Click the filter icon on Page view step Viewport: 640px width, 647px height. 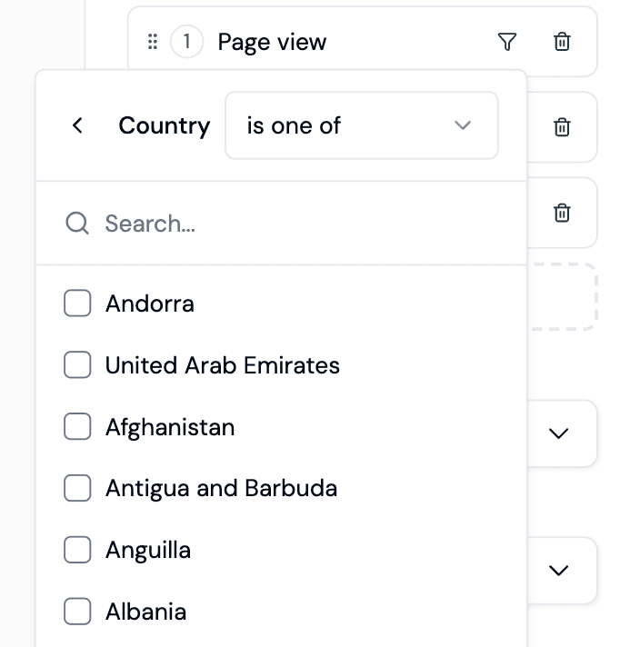pyautogui.click(x=507, y=42)
